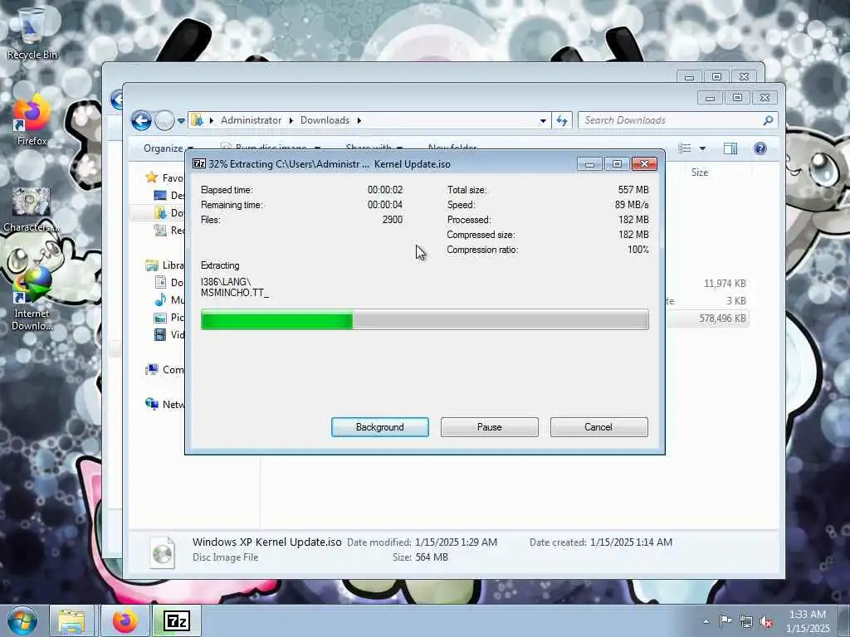
Task: Open the Organize menu
Action: tap(168, 148)
